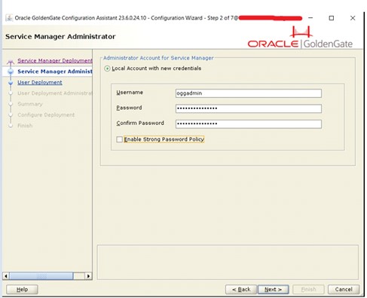Click the right arrow on horizontal scrollbar

click(x=88, y=276)
